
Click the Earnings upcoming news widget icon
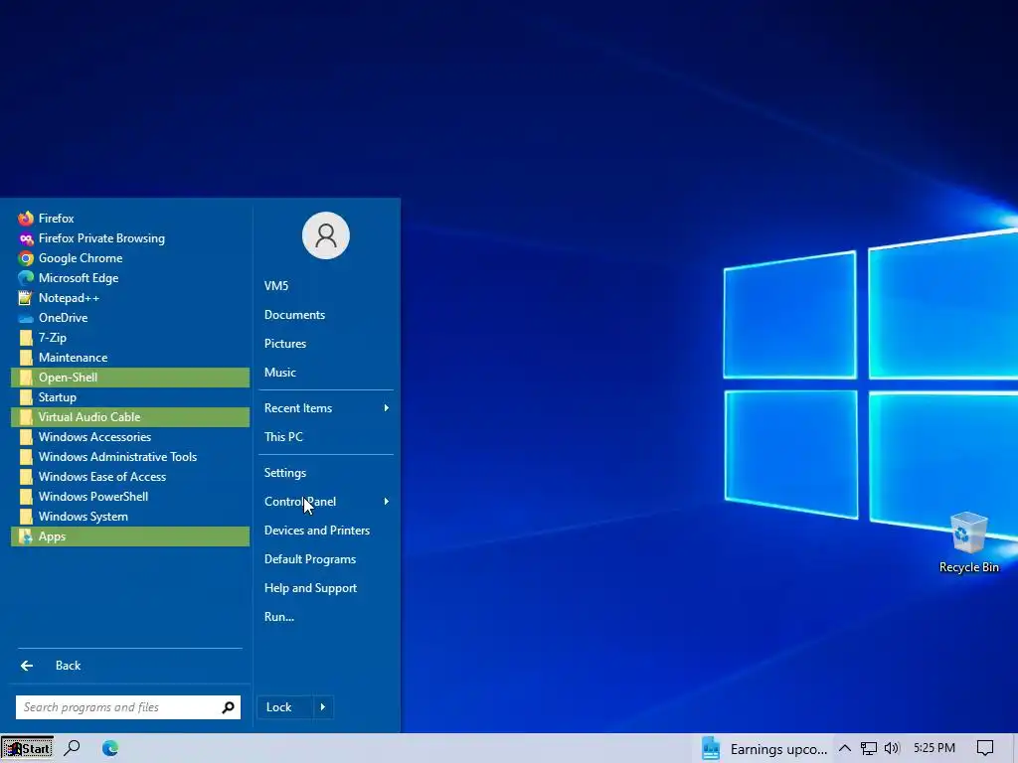coord(711,748)
